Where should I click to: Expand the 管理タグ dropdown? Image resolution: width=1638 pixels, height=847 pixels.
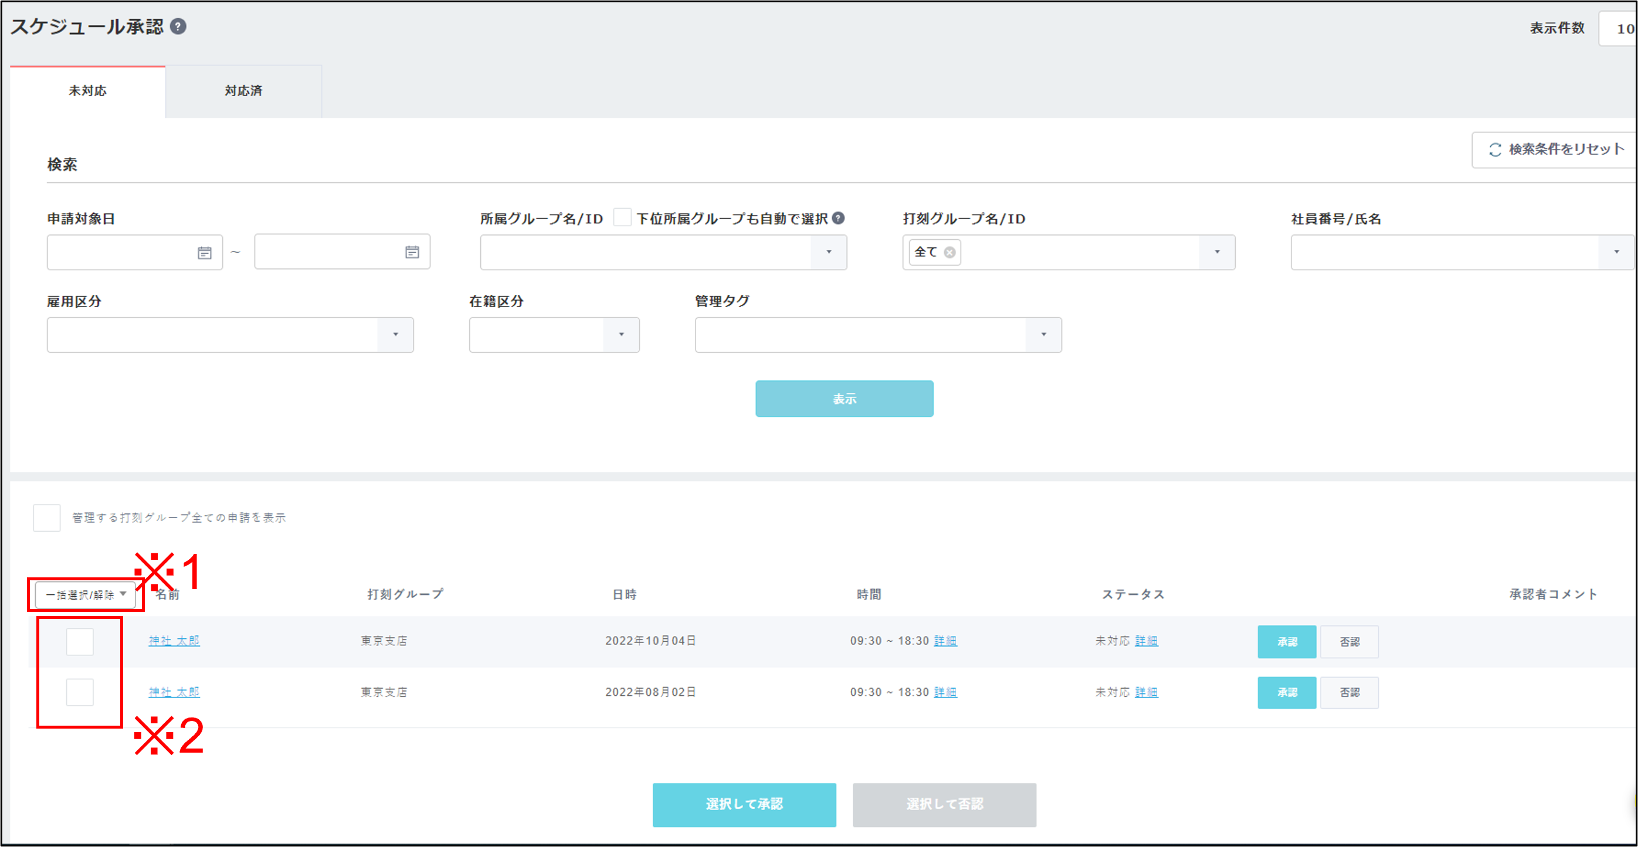[1043, 335]
